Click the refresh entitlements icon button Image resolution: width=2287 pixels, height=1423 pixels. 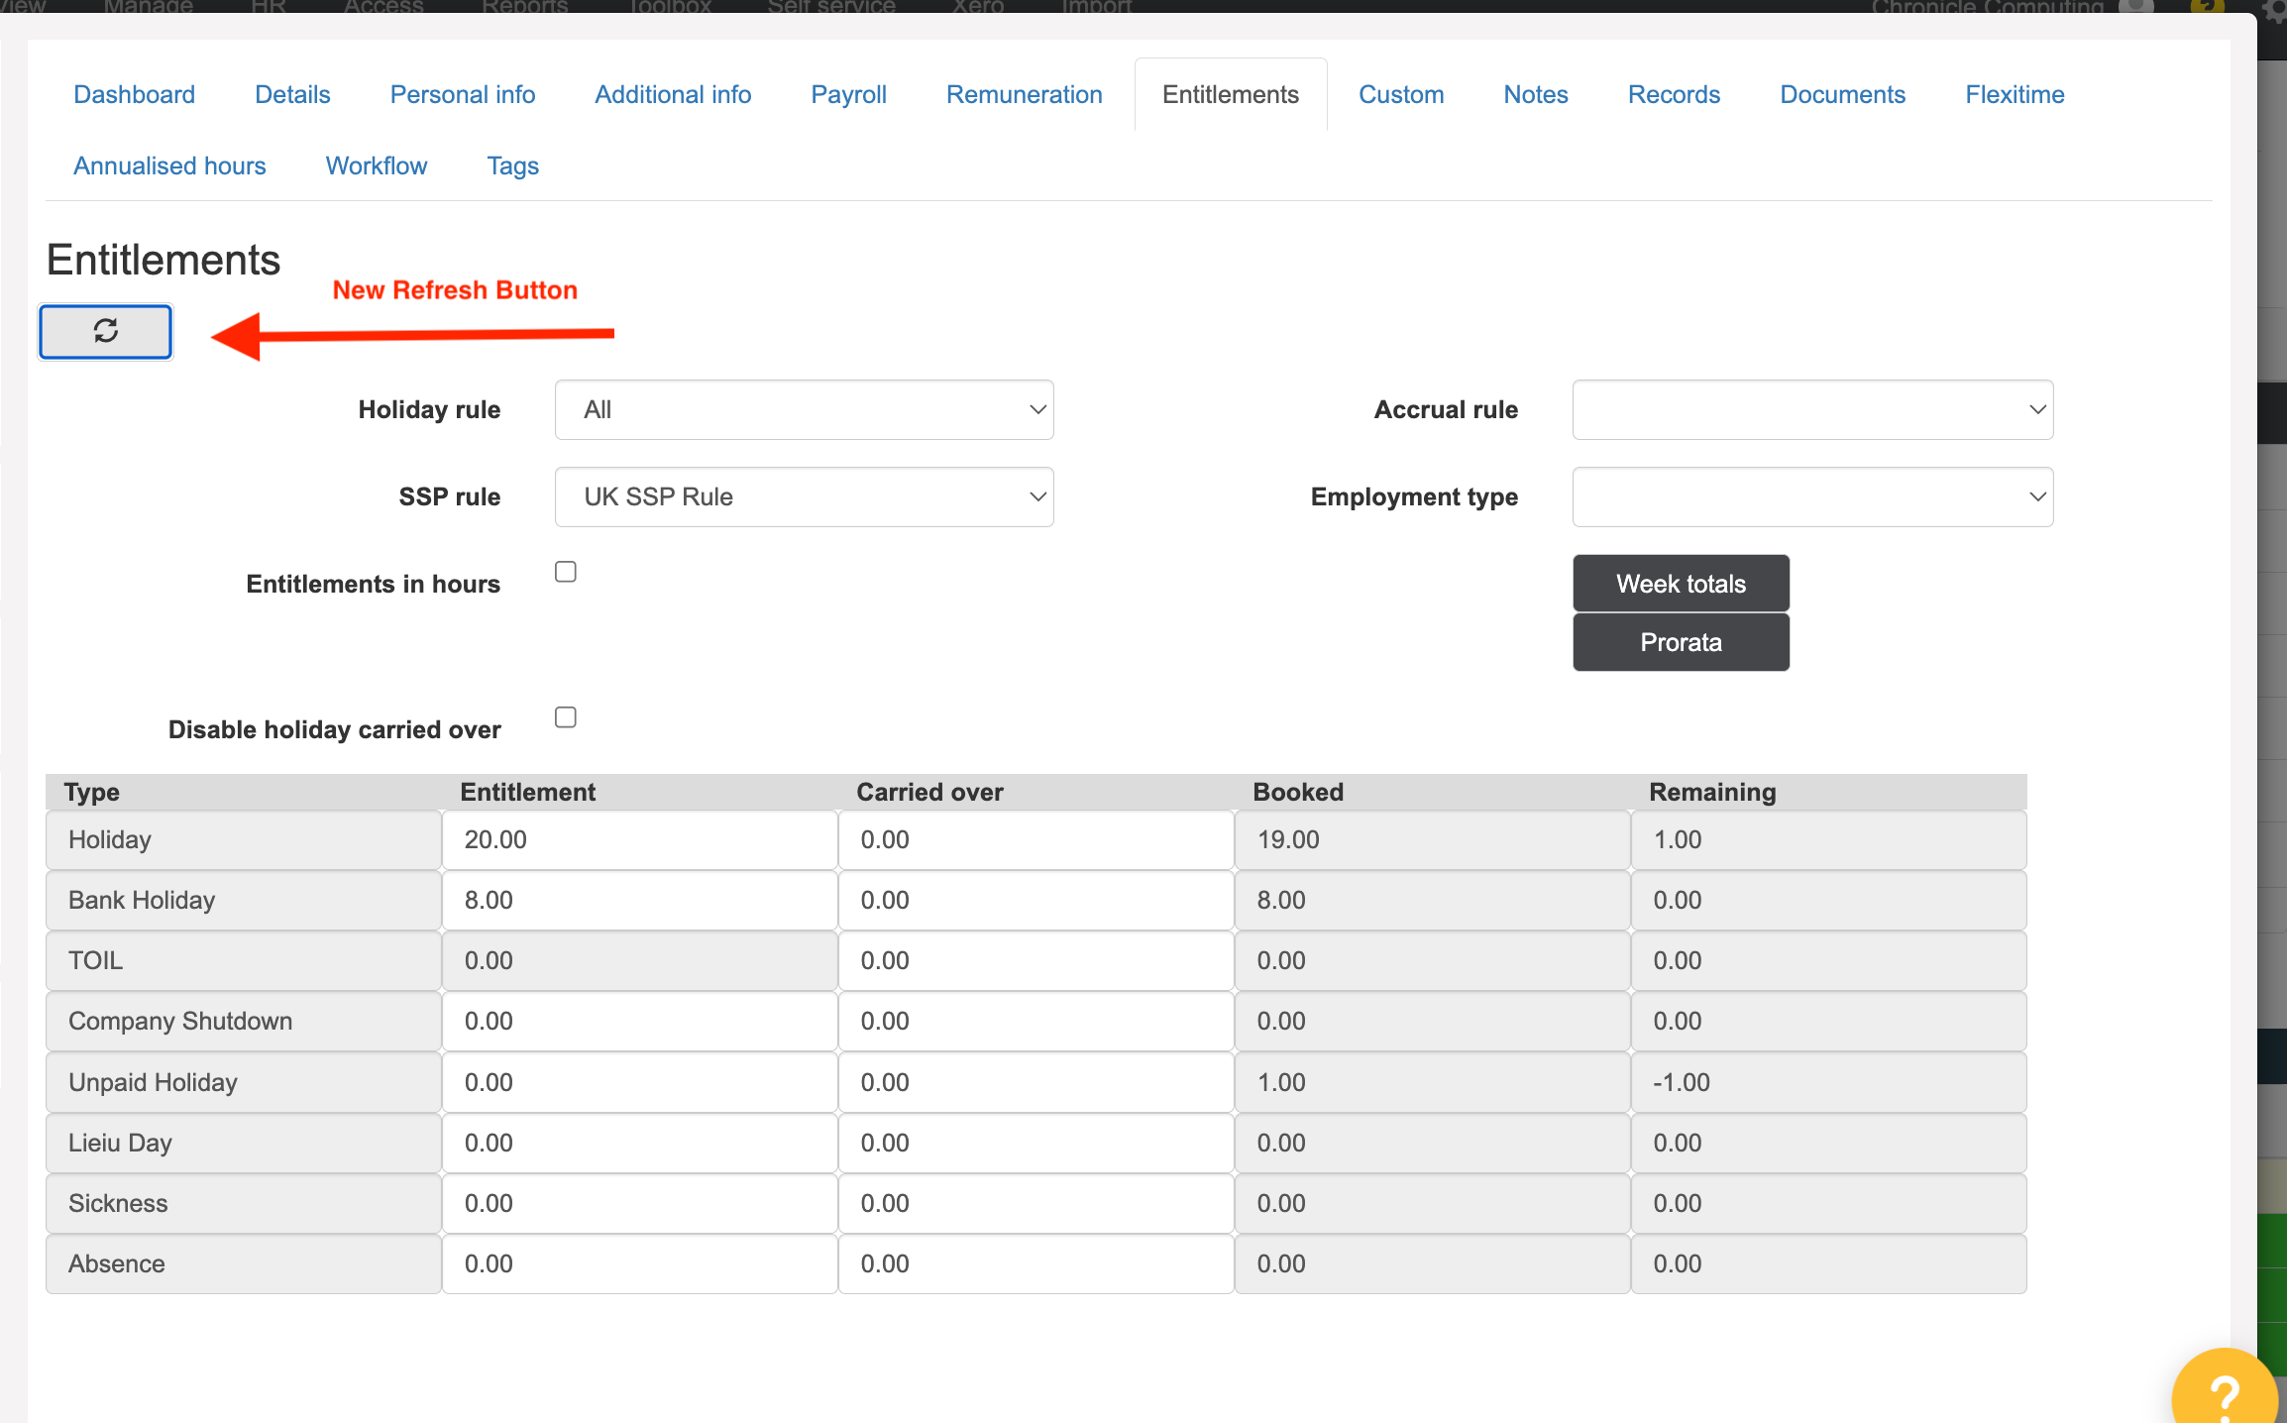tap(105, 331)
